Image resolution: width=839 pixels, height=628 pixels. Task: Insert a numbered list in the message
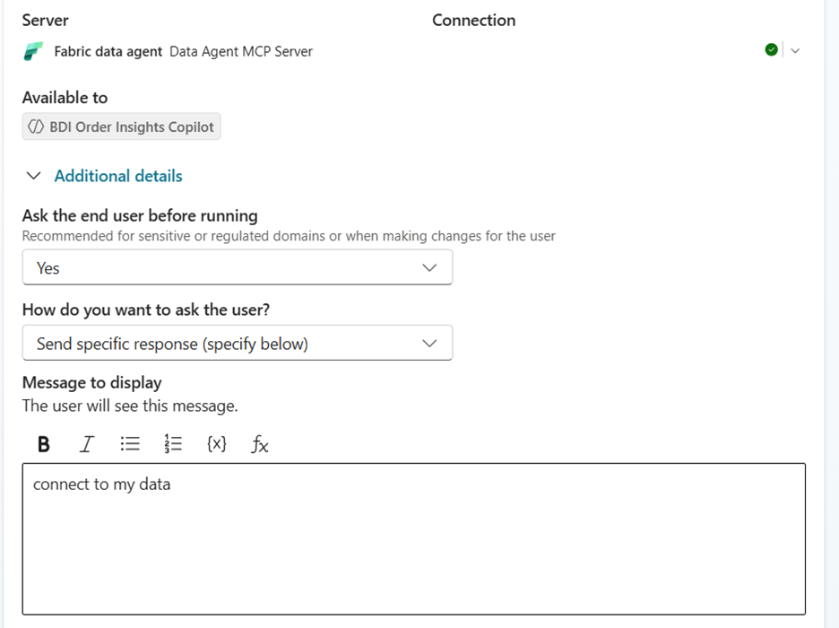[173, 444]
